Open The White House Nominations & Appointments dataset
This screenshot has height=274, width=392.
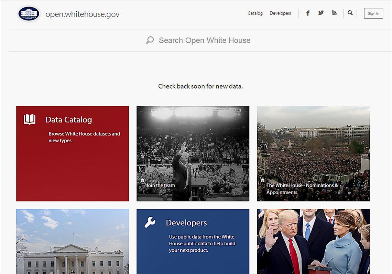tap(313, 153)
